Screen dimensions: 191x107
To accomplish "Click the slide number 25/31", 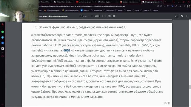I will [x=167, y=103].
